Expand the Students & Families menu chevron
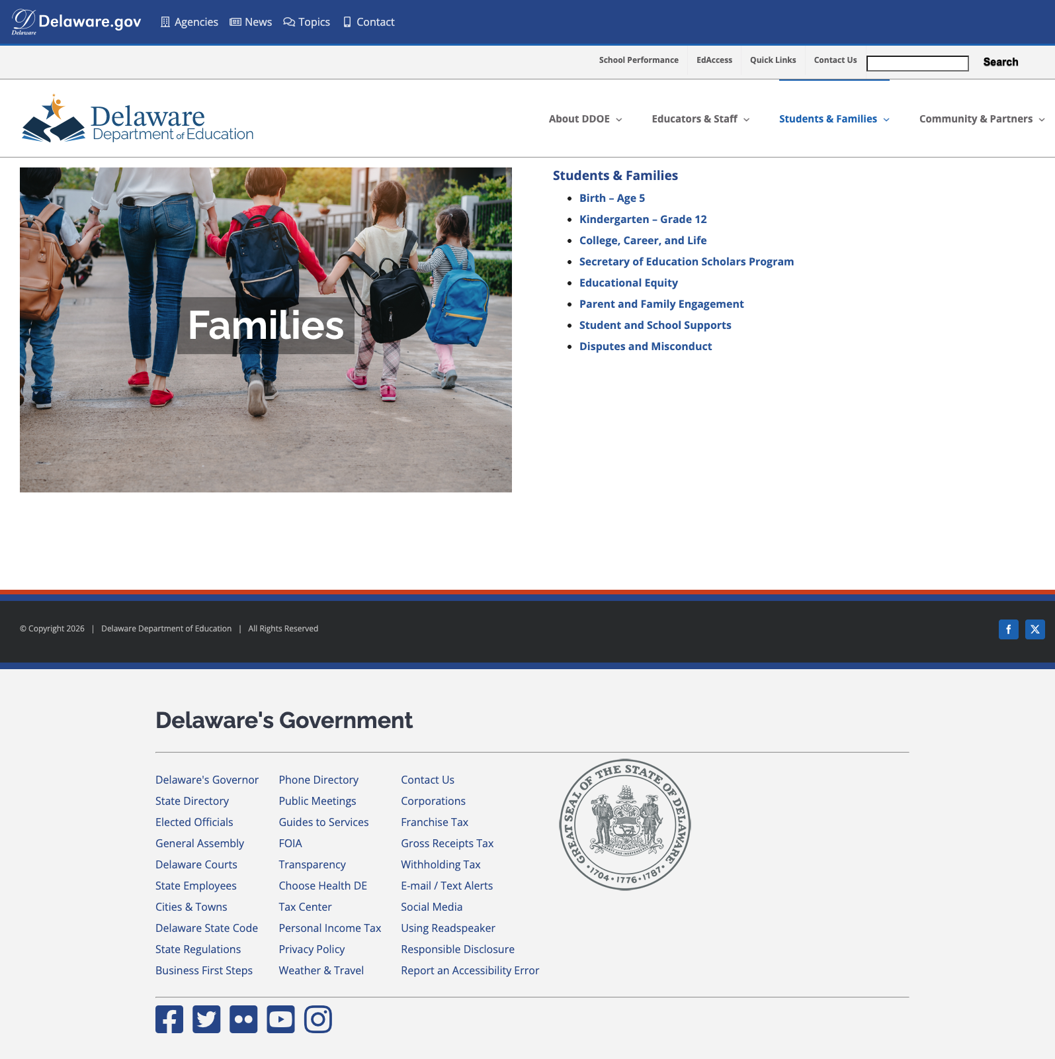Image resolution: width=1055 pixels, height=1059 pixels. [x=886, y=120]
